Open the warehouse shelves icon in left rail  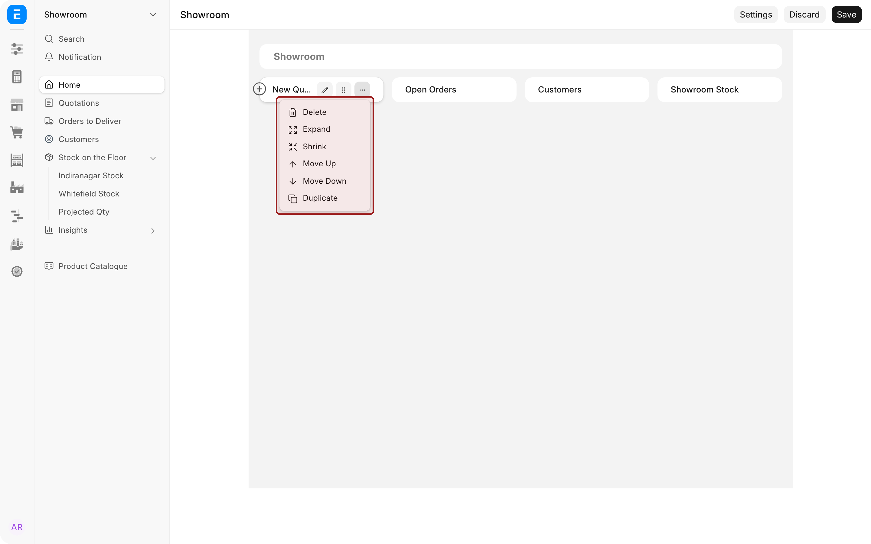pyautogui.click(x=17, y=160)
